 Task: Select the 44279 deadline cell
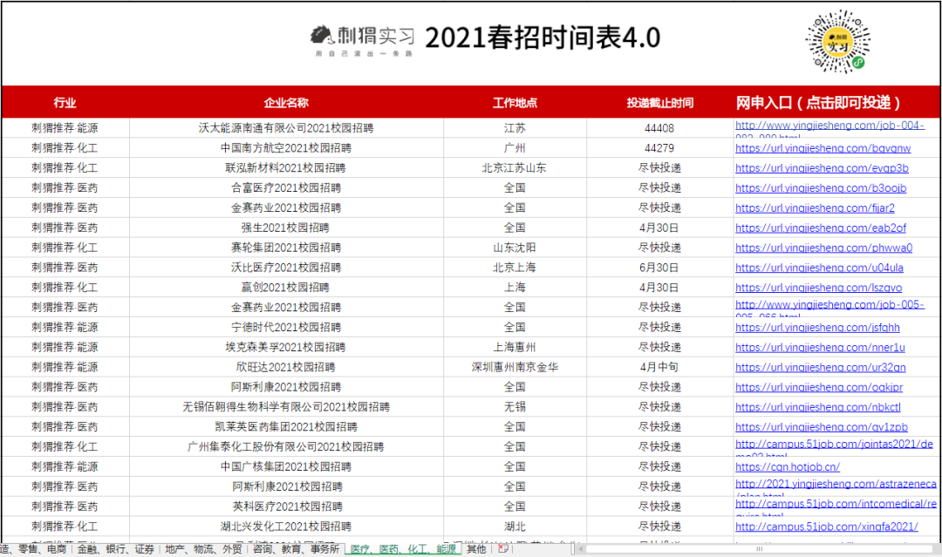click(659, 147)
